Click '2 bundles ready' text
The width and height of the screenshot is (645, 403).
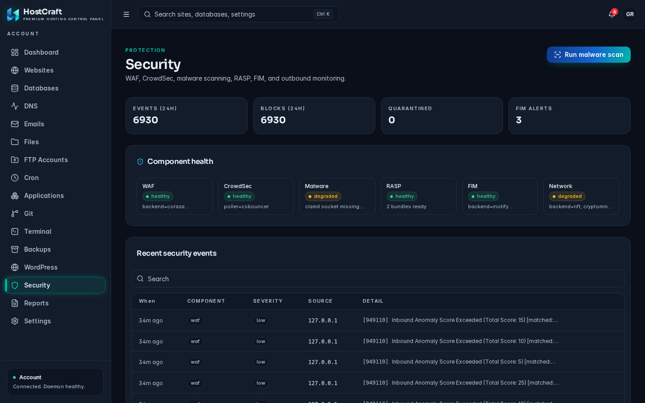point(406,206)
